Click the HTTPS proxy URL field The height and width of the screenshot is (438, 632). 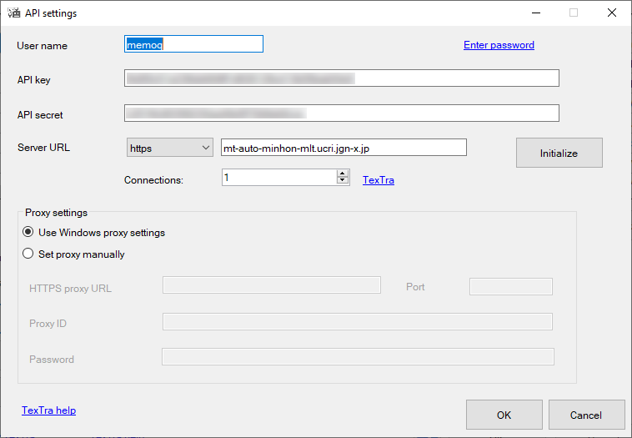pyautogui.click(x=271, y=285)
